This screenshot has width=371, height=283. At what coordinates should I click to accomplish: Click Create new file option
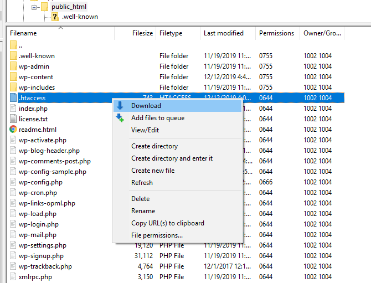153,171
